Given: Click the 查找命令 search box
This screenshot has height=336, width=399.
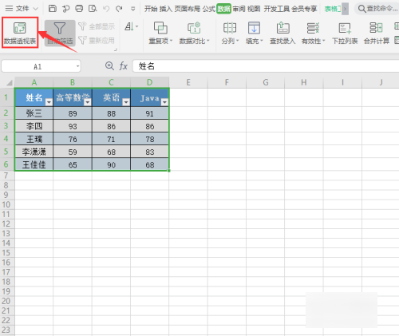Looking at the screenshot, I should [x=377, y=9].
